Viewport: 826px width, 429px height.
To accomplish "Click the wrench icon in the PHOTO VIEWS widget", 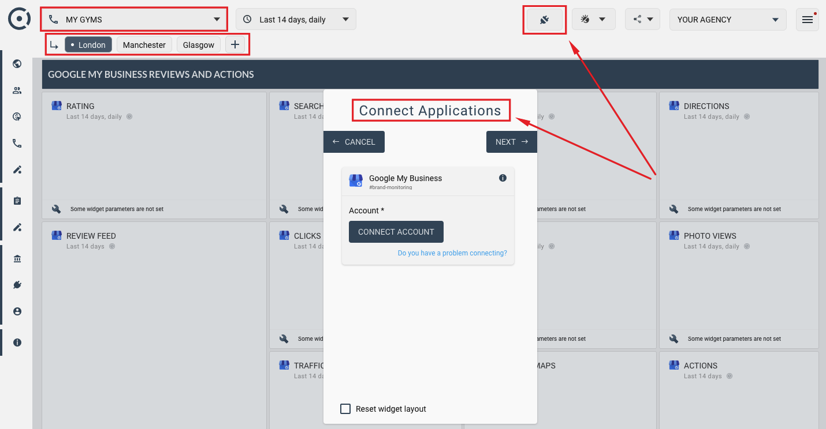I will tap(674, 339).
